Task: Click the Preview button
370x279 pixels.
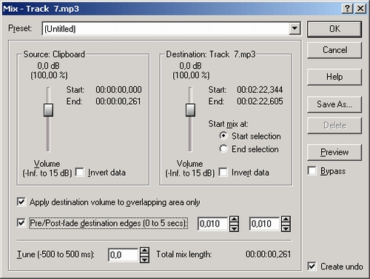Action: [334, 152]
